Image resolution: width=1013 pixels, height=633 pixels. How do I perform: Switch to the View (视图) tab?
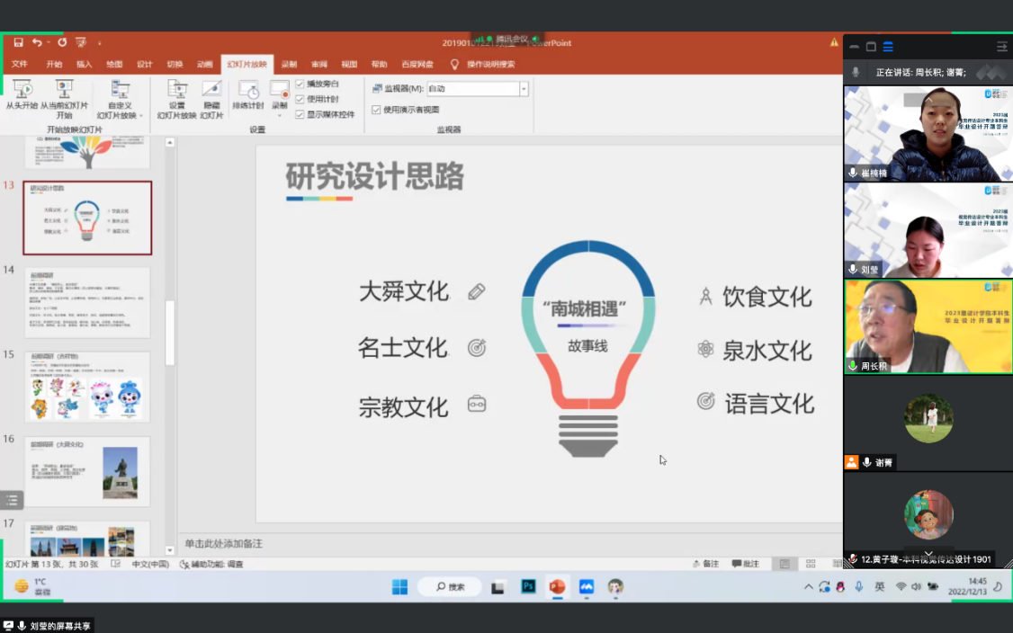point(349,64)
